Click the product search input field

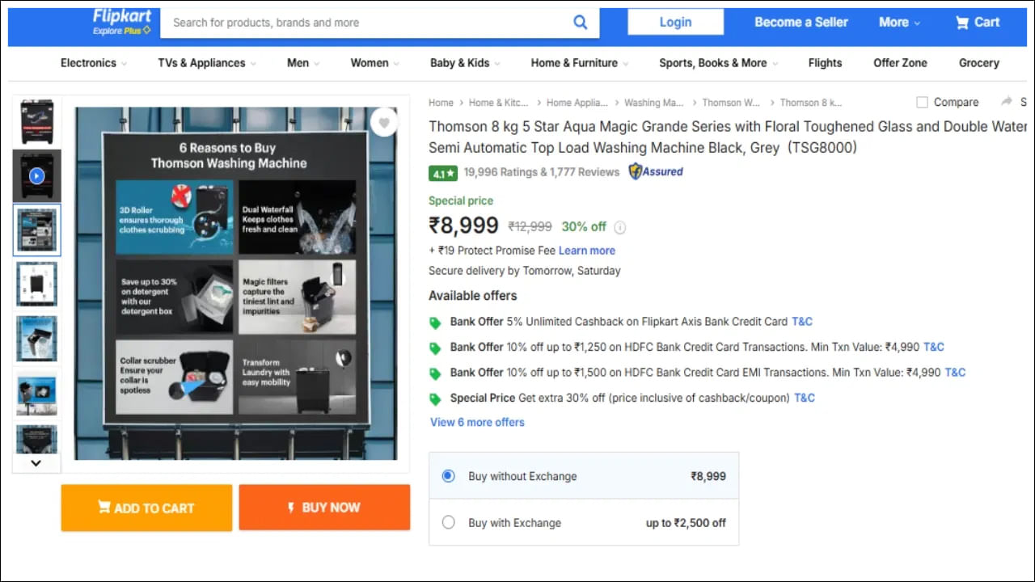coord(364,23)
